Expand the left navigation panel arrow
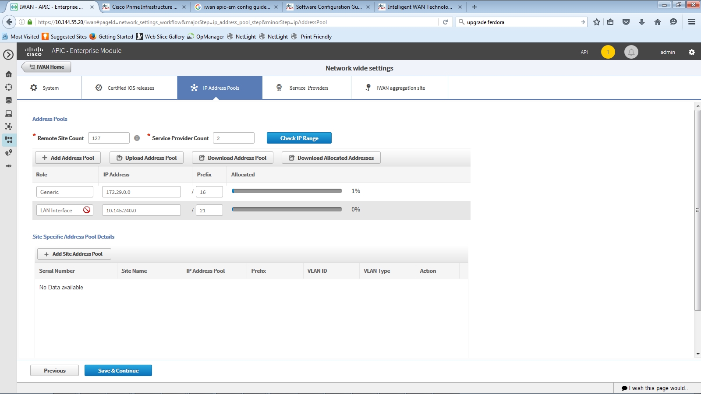701x394 pixels. click(8, 55)
